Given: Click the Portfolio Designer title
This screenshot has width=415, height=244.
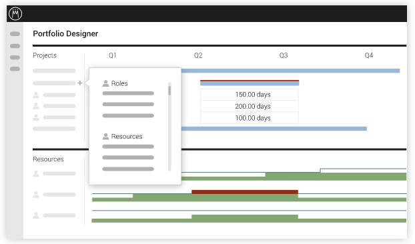Looking at the screenshot, I should (x=65, y=33).
